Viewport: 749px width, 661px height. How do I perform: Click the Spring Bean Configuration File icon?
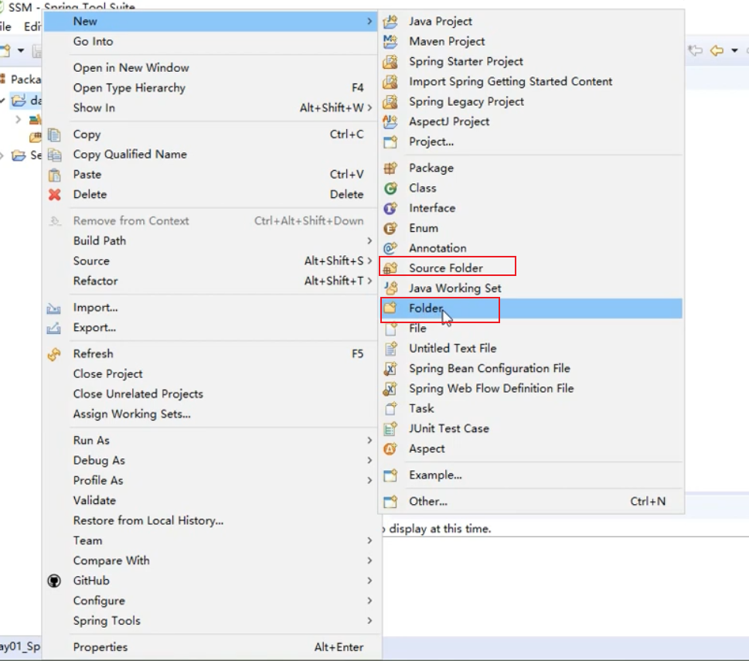click(390, 369)
